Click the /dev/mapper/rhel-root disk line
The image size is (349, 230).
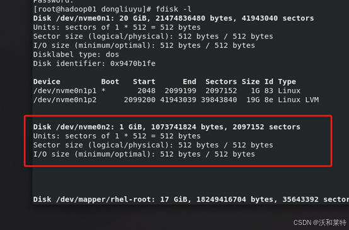191,200
